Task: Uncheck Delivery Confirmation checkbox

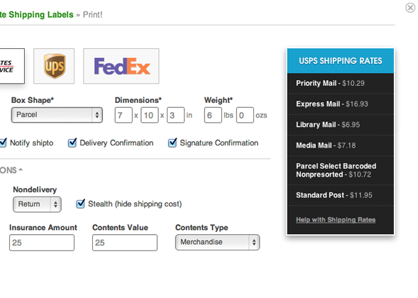Action: [x=72, y=143]
